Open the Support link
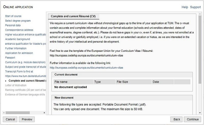 [x=195, y=7]
